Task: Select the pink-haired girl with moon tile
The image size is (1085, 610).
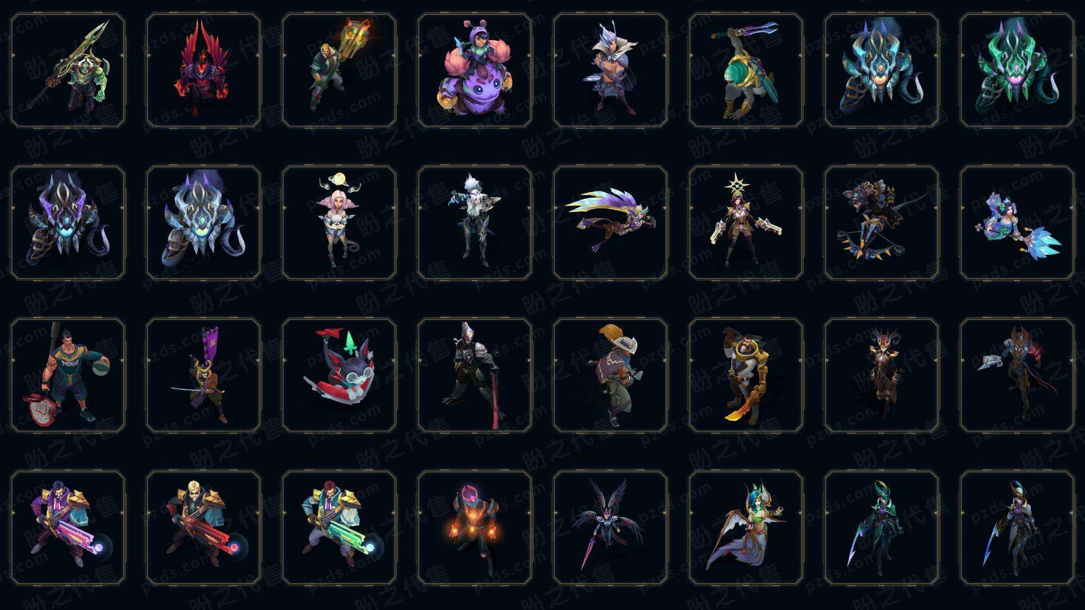Action: (339, 223)
